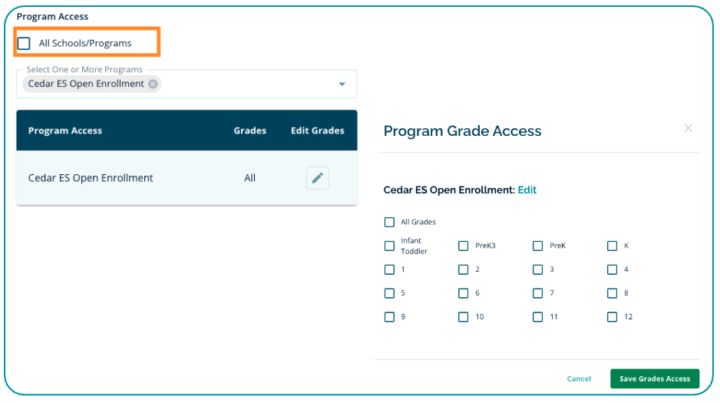
Task: Click the Grades column header
Action: tap(249, 130)
